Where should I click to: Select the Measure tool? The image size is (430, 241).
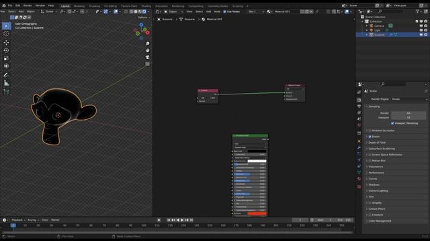point(6,83)
